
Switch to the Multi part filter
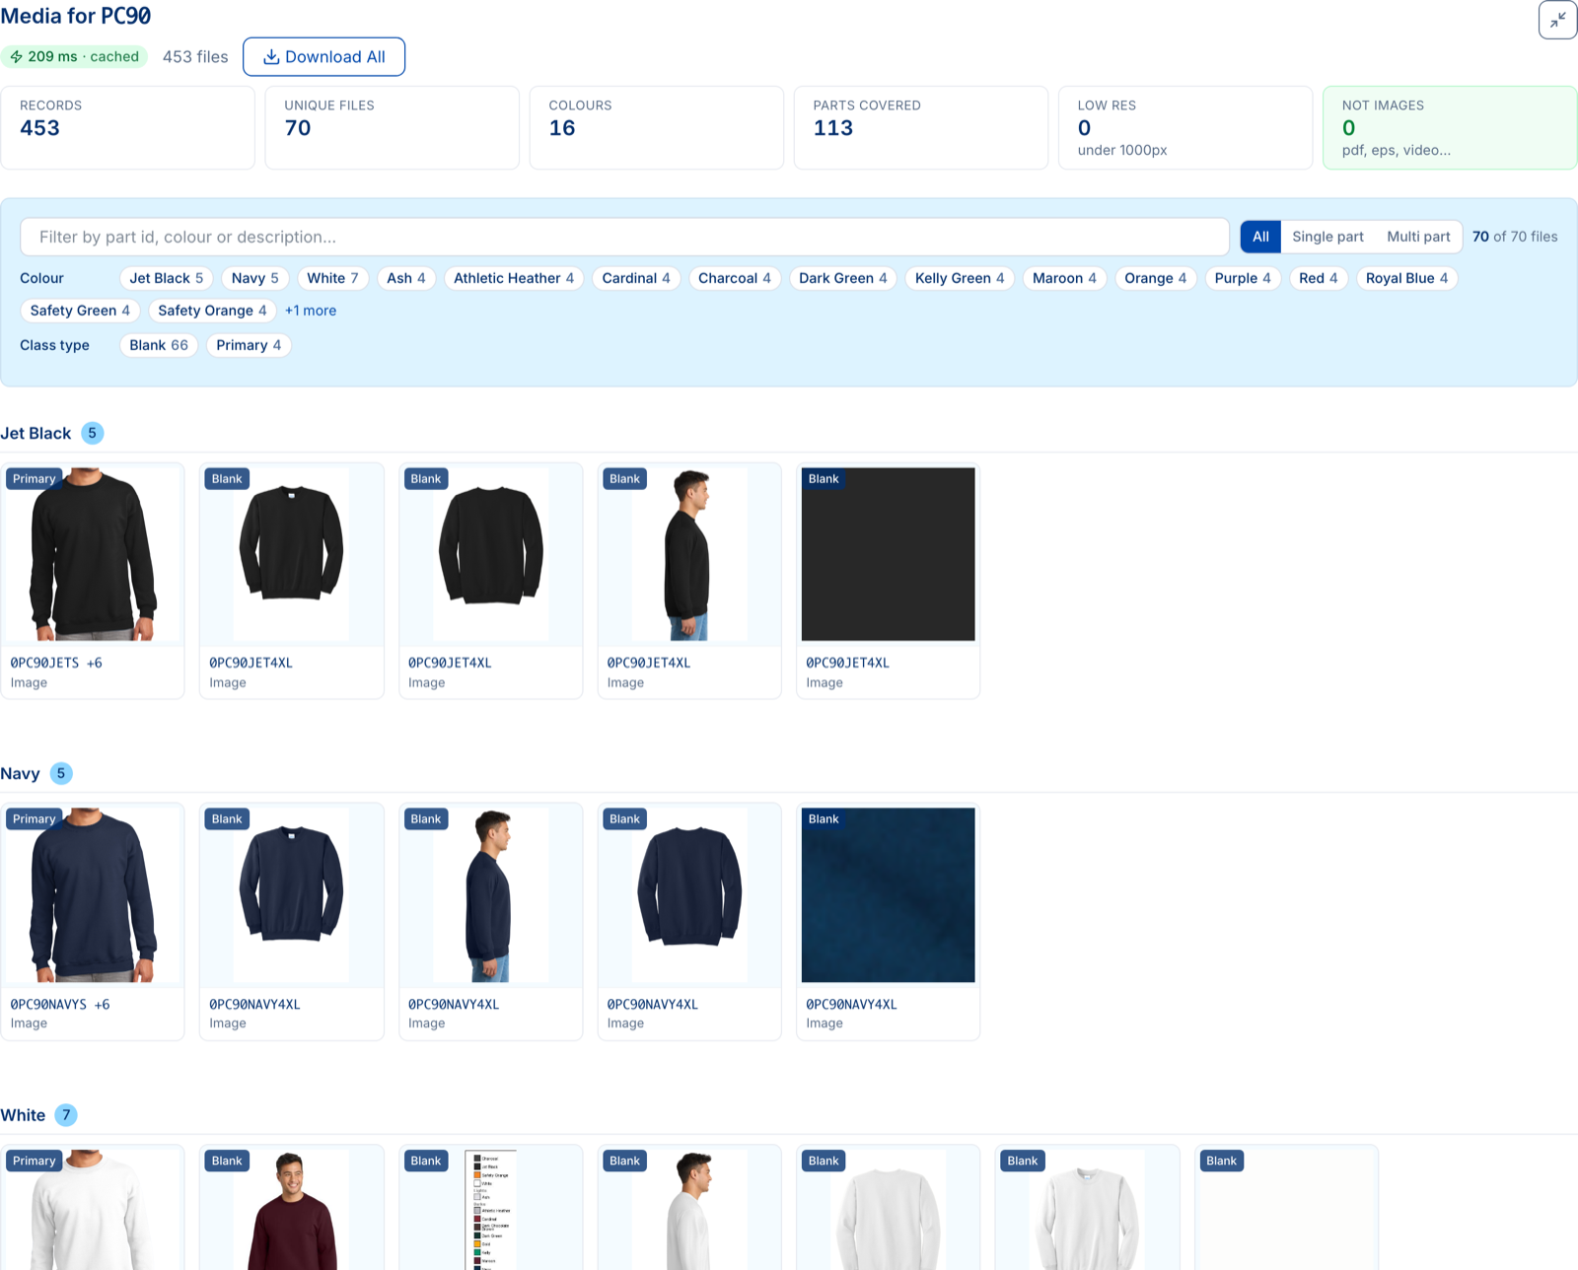(1418, 237)
